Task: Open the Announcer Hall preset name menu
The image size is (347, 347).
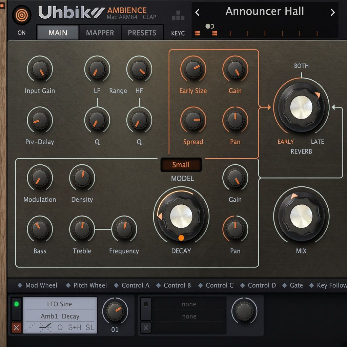Action: (x=265, y=11)
